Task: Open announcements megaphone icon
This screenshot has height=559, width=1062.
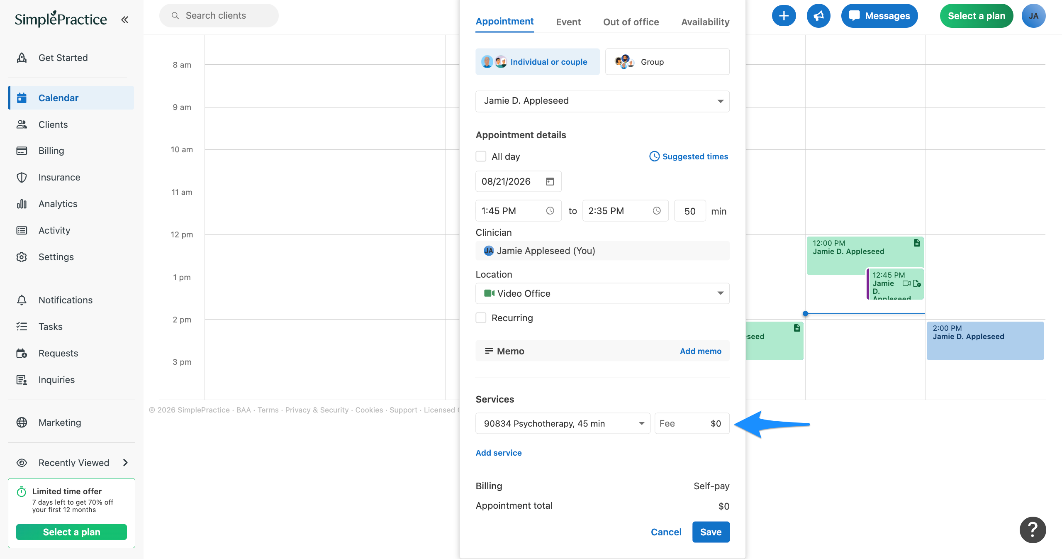Action: pos(818,16)
